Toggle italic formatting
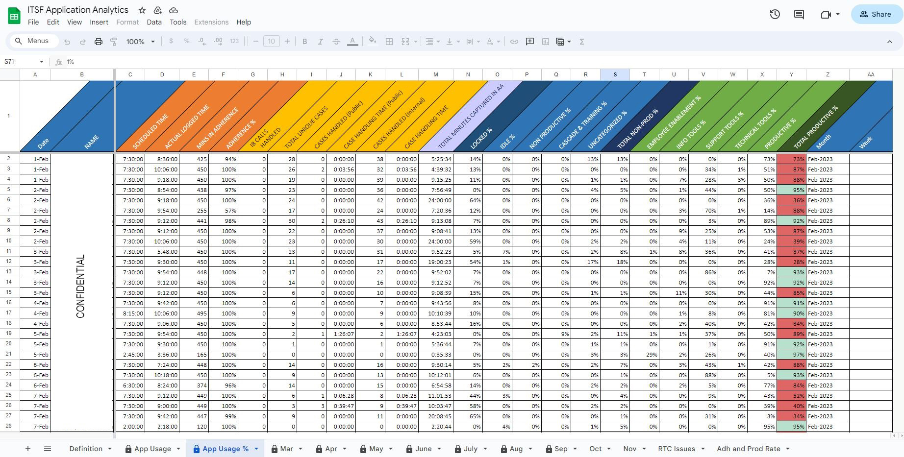Viewport: 904px width, 457px height. click(x=320, y=42)
